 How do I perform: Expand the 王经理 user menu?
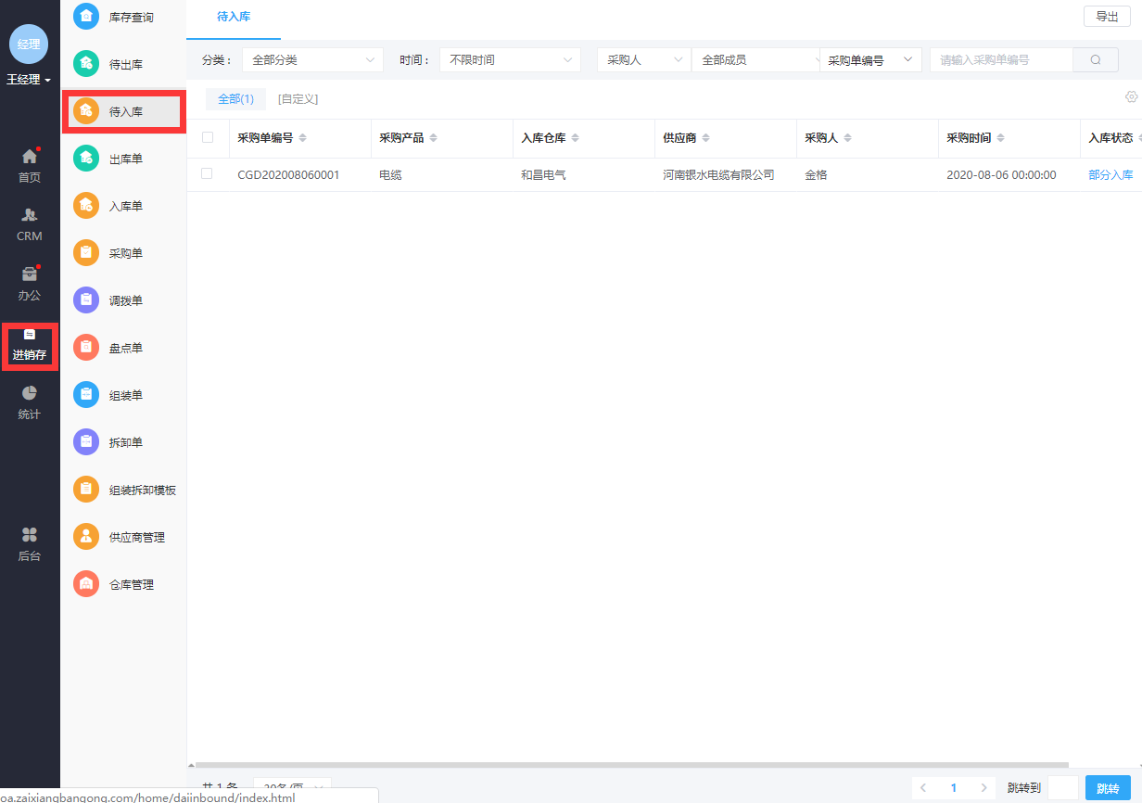coord(30,81)
